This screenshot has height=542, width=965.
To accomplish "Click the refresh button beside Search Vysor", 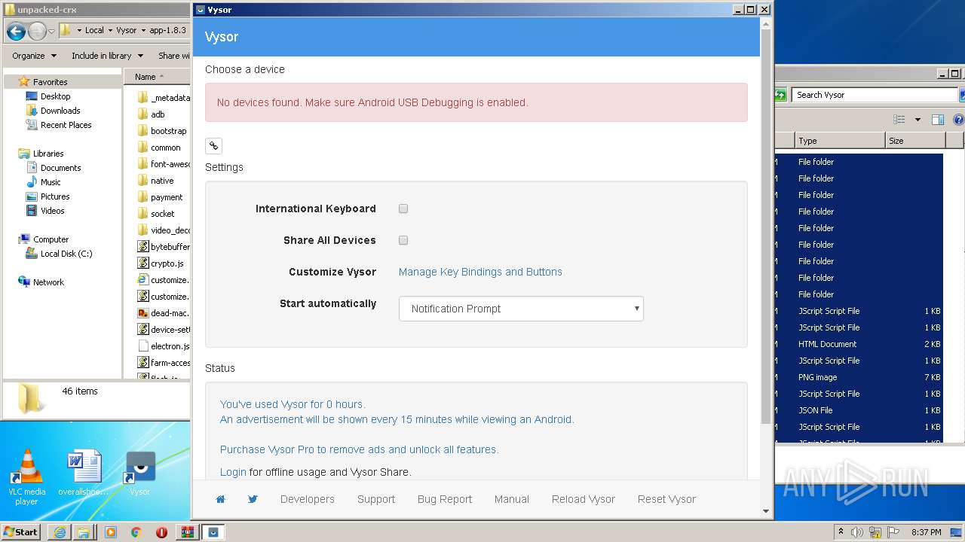I will coord(780,95).
